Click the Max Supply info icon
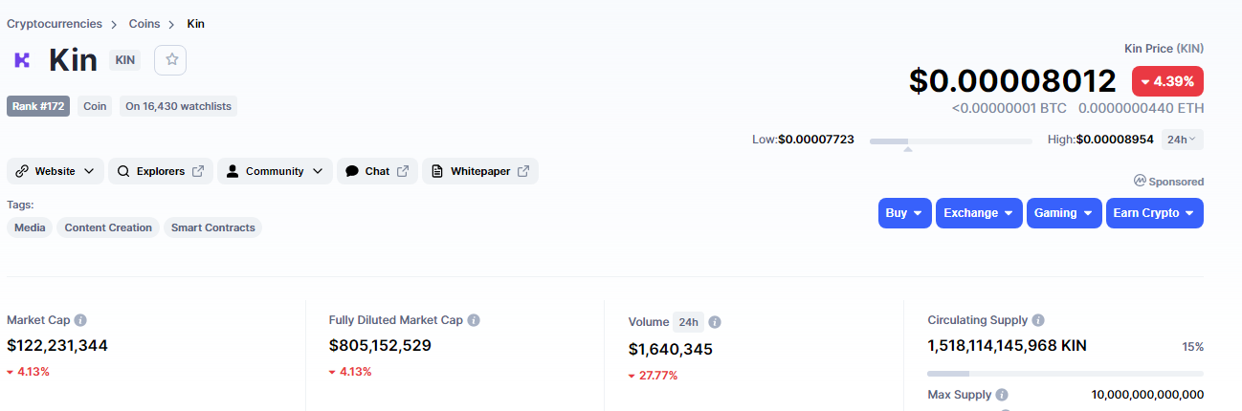The width and height of the screenshot is (1242, 411). (1001, 395)
